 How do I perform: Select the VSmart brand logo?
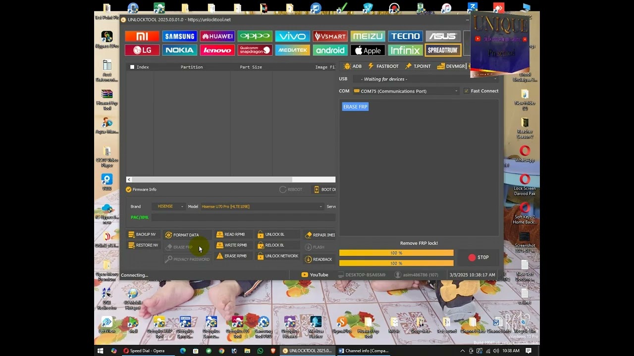(x=330, y=36)
